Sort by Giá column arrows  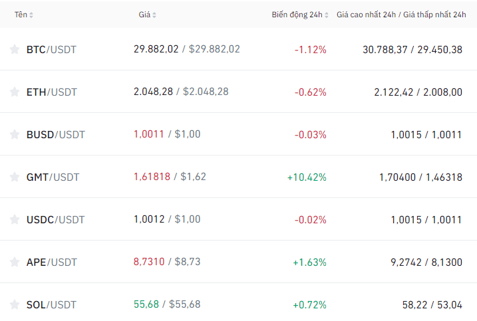pyautogui.click(x=154, y=15)
